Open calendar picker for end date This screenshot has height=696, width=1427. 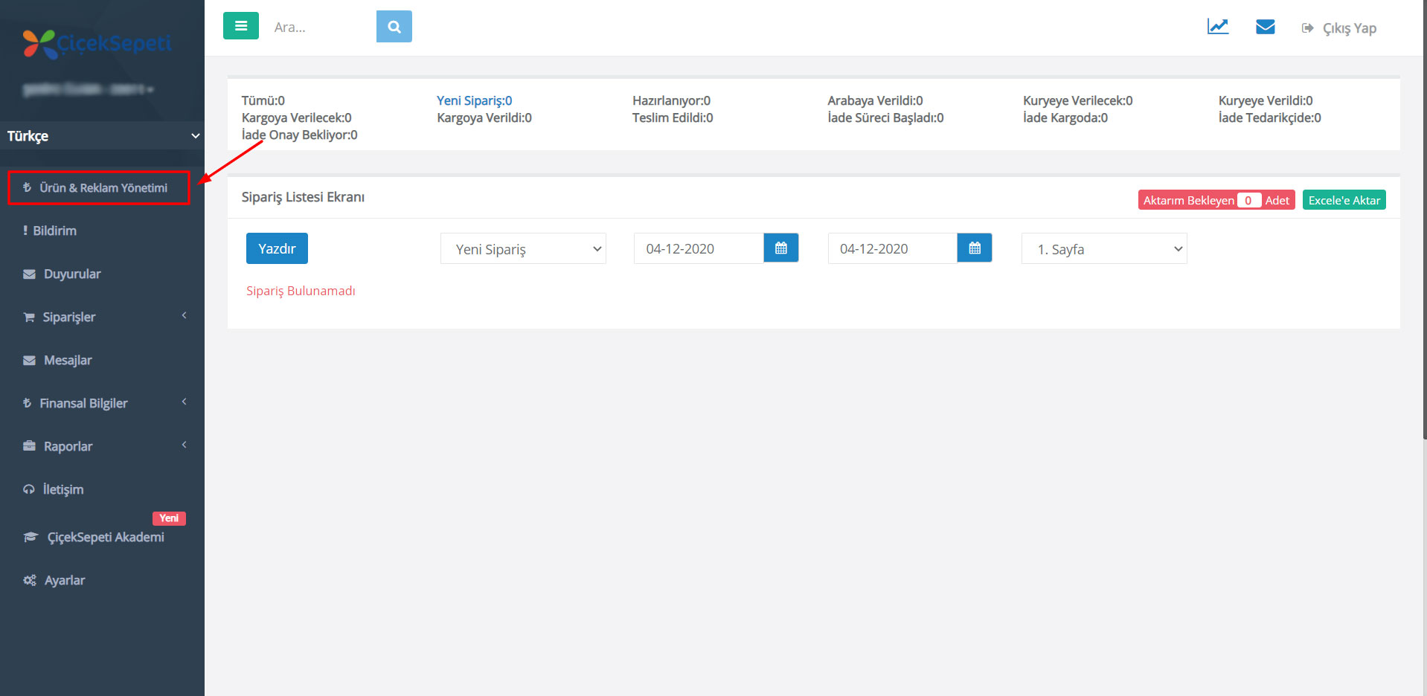[975, 248]
